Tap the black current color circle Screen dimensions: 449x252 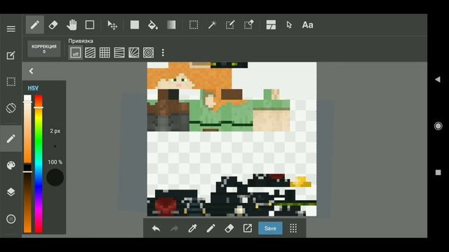(x=55, y=177)
